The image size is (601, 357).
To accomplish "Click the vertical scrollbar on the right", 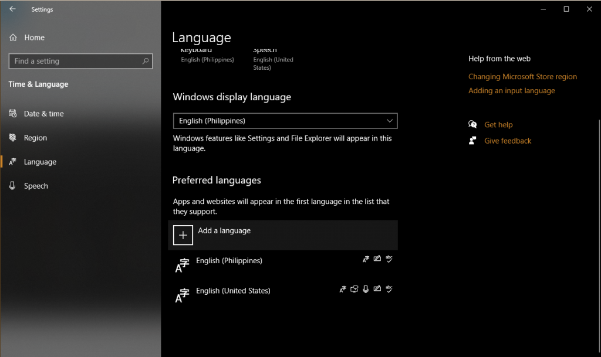I will [599, 235].
